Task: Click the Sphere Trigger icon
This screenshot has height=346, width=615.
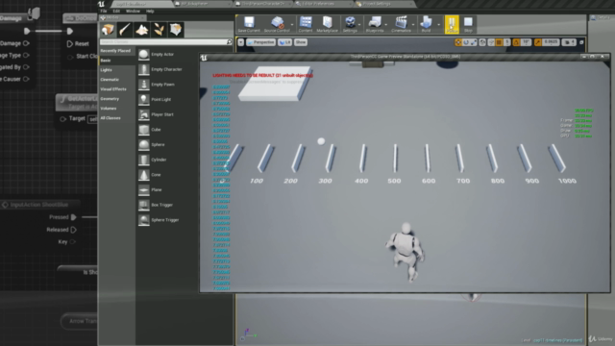Action: coord(143,220)
